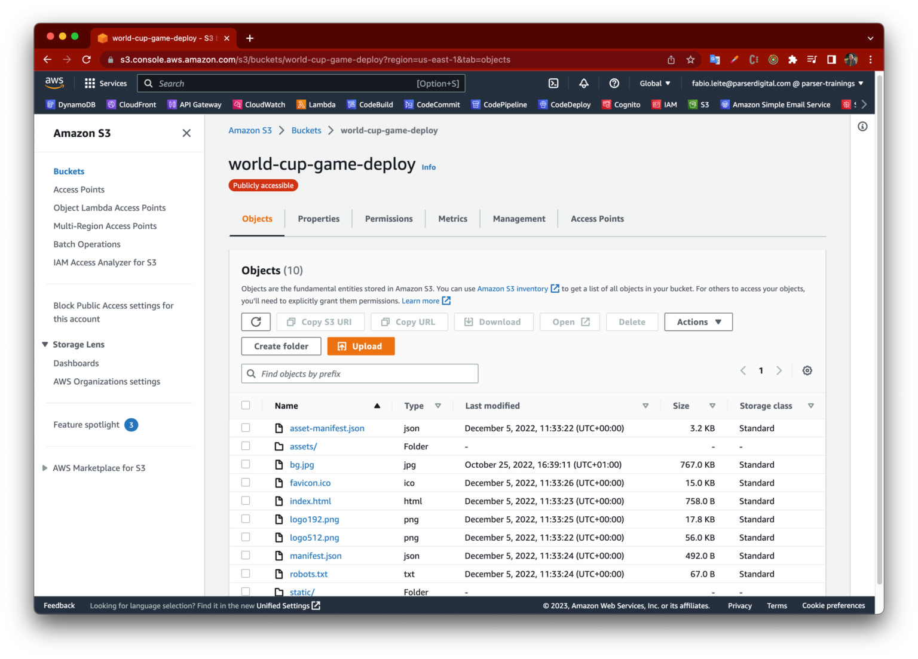Open table preferences gear icon
The height and width of the screenshot is (659, 918).
click(x=807, y=371)
